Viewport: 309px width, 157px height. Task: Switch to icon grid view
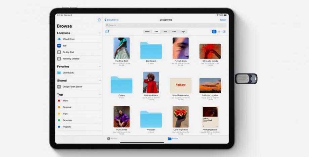coord(214,32)
